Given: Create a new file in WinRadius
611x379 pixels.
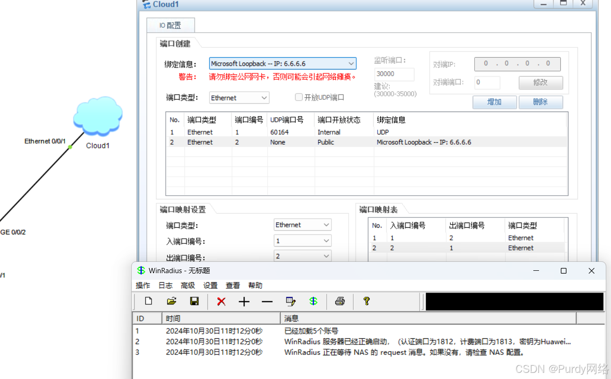Looking at the screenshot, I should pyautogui.click(x=148, y=301).
